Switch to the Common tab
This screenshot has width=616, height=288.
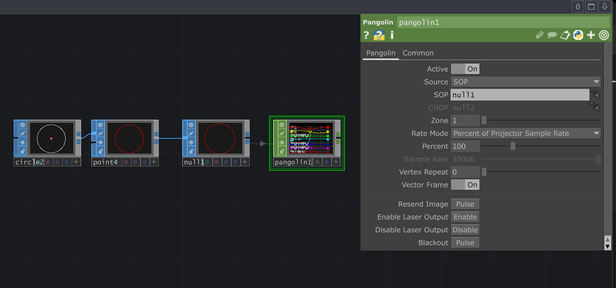(x=418, y=53)
